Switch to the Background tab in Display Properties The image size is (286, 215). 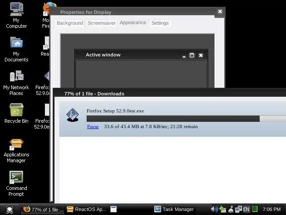pos(70,23)
